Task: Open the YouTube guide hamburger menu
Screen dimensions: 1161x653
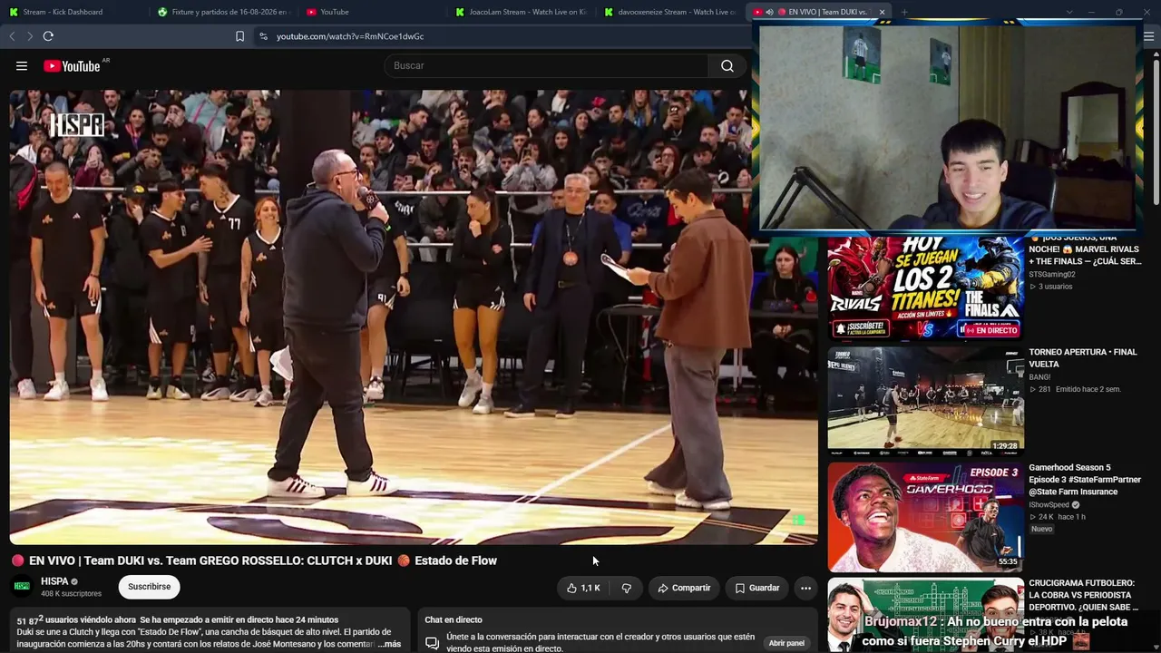Action: click(22, 65)
